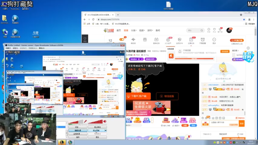Close the pink tip popup below player
This screenshot has width=258, height=145.
tap(149, 112)
